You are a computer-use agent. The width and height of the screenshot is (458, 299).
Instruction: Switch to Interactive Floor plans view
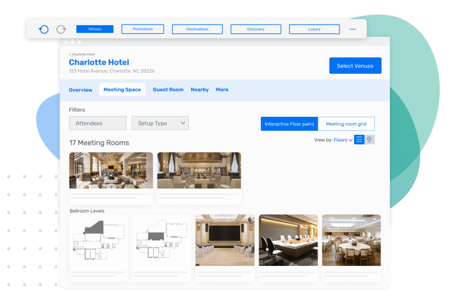[289, 124]
